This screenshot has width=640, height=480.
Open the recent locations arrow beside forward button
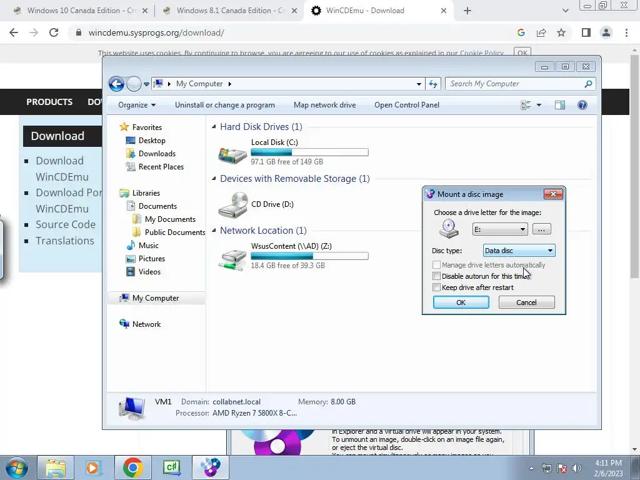coord(146,84)
